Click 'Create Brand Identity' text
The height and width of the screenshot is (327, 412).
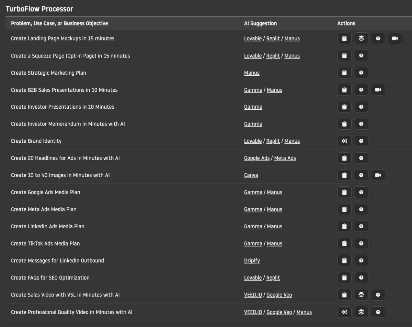pyautogui.click(x=36, y=141)
